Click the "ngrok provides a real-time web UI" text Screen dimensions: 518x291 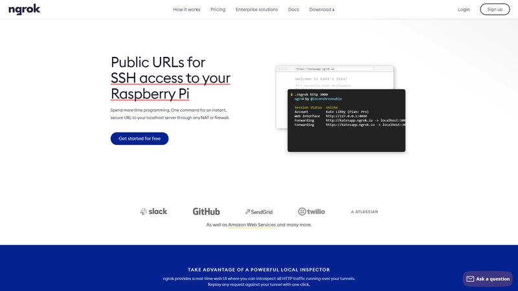point(259,281)
